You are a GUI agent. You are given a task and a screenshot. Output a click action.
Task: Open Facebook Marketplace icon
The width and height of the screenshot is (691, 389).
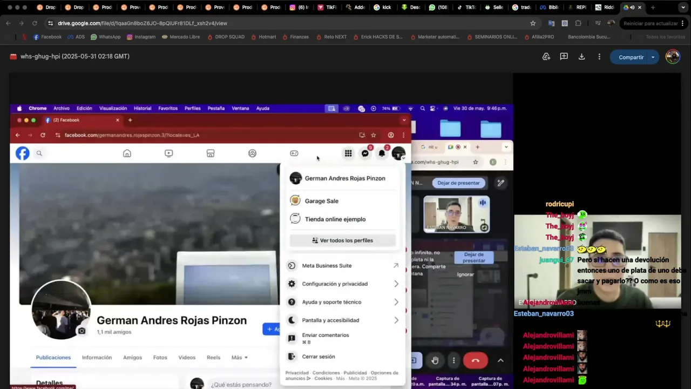pos(211,153)
